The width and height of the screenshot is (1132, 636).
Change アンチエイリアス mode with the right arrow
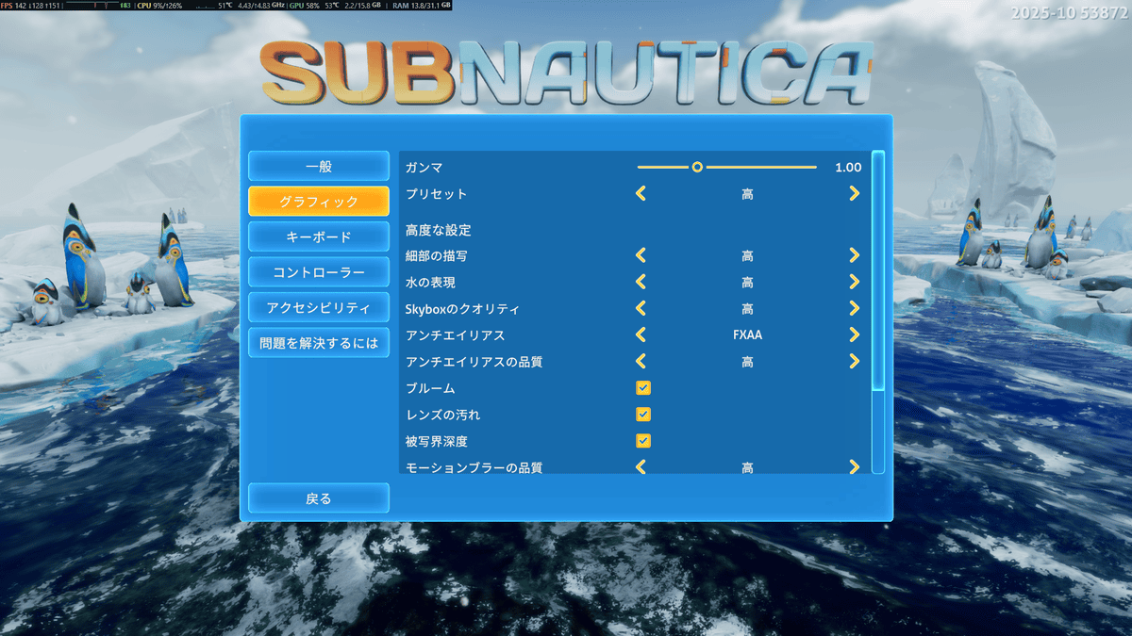pos(854,334)
